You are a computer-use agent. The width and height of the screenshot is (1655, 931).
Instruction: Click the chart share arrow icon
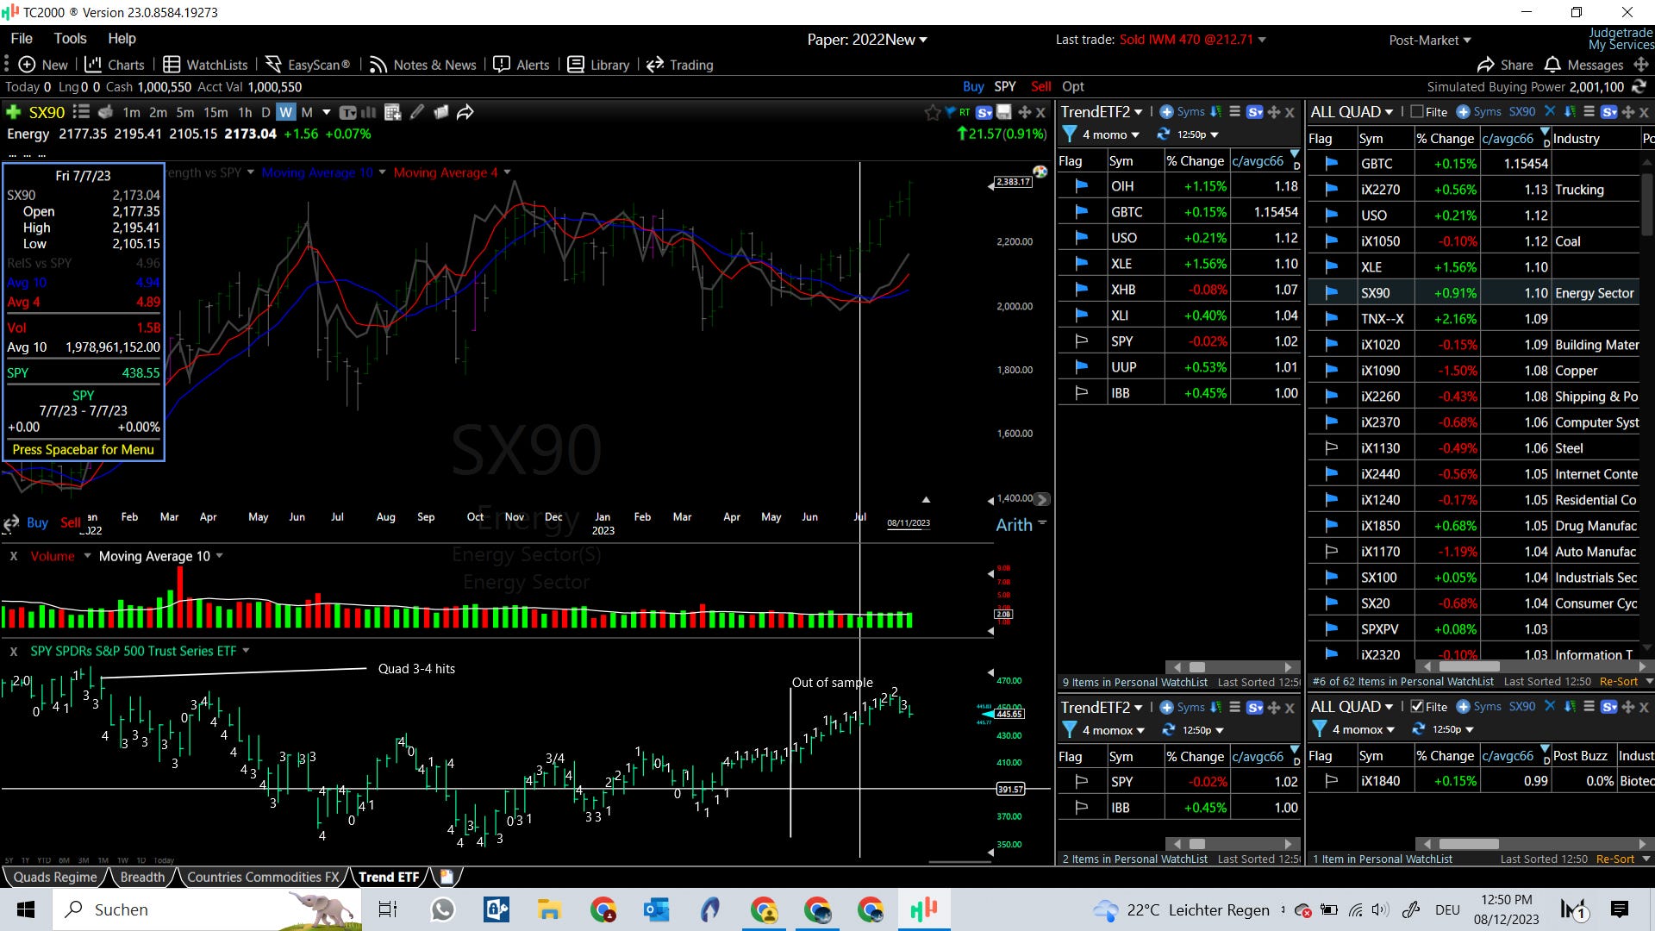tap(465, 112)
